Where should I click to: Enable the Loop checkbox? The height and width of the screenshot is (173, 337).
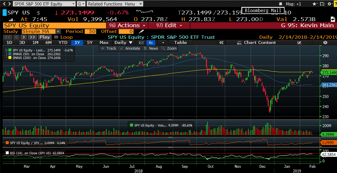[56, 37]
